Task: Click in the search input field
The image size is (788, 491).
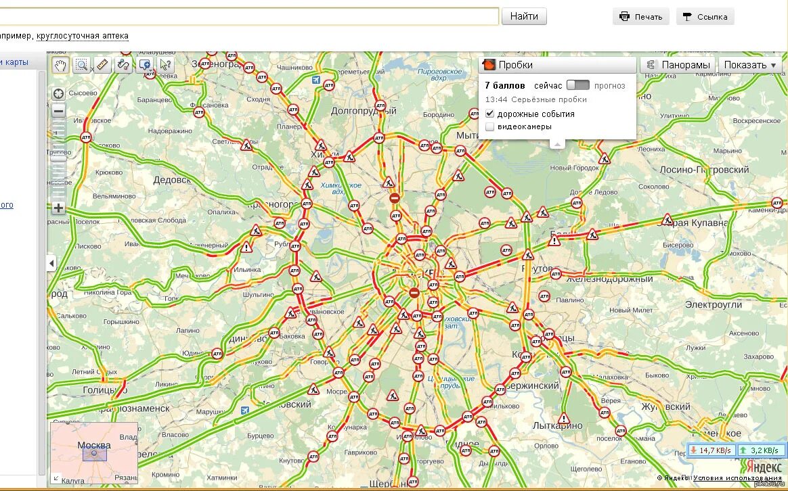Action: click(x=248, y=16)
